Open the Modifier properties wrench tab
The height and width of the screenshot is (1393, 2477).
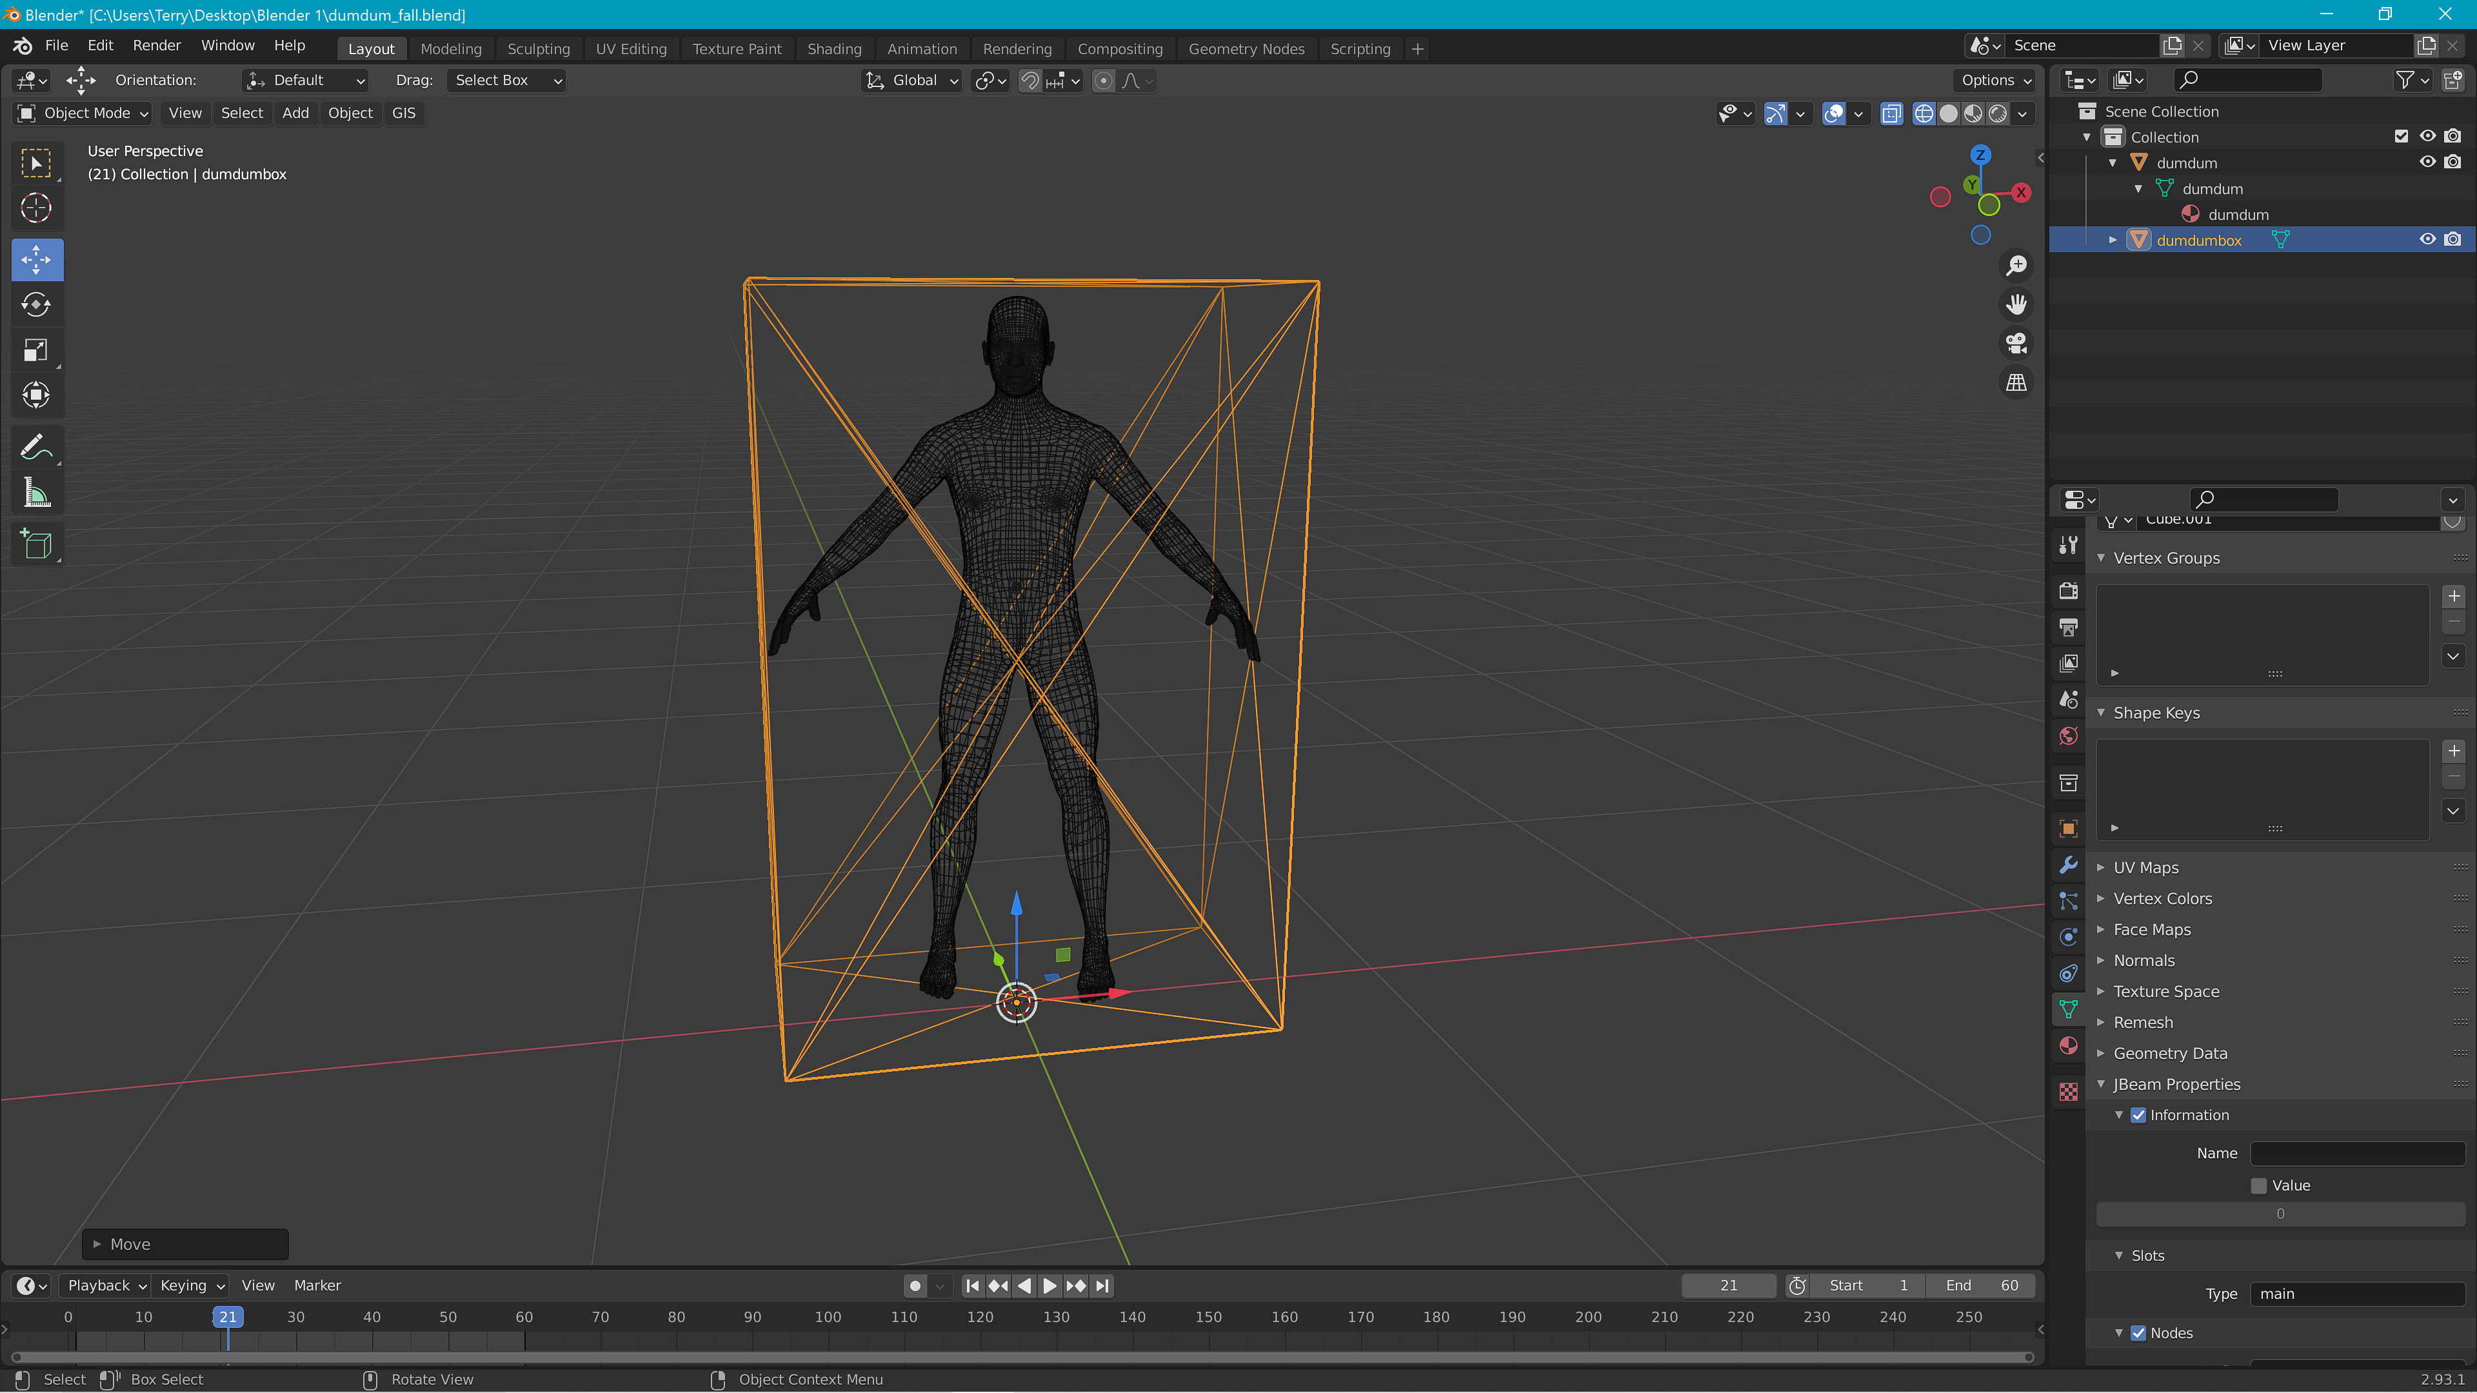pos(2068,865)
